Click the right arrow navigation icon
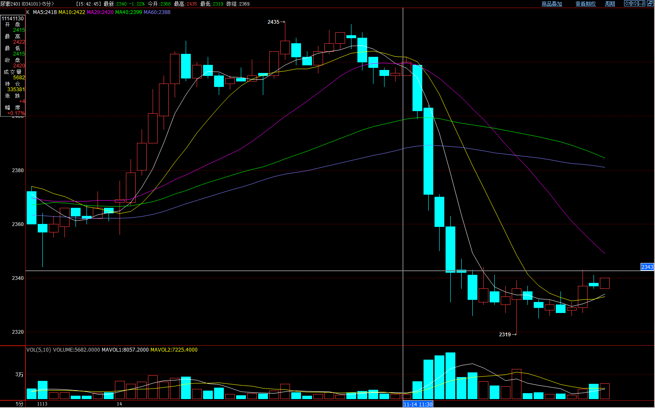Screen dimensions: 655x408 click(635, 3)
